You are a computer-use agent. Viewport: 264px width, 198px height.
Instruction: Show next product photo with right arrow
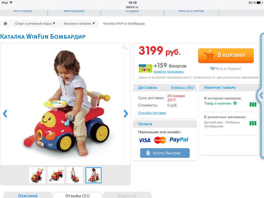click(x=126, y=114)
